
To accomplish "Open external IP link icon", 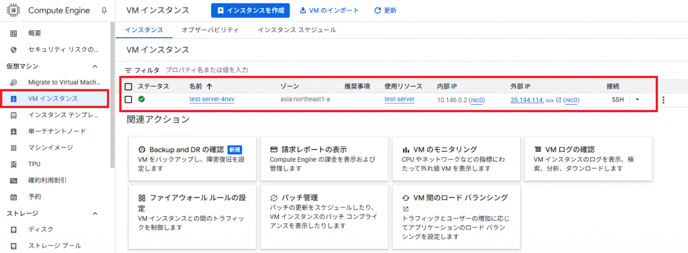I will click(x=558, y=100).
